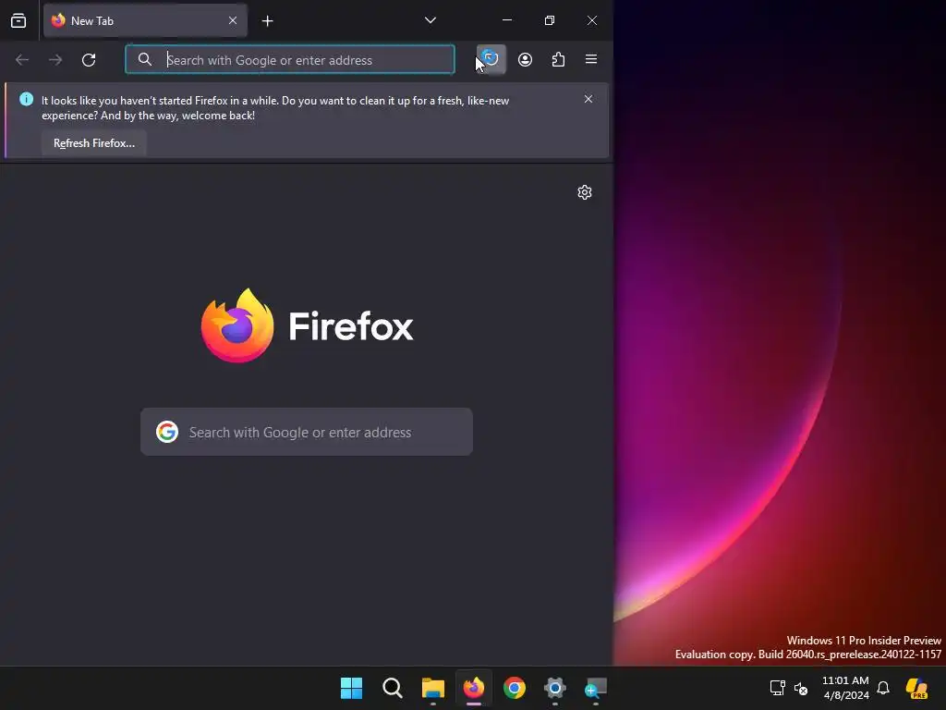This screenshot has width=946, height=710.
Task: Restore down the Firefox window
Action: click(549, 20)
